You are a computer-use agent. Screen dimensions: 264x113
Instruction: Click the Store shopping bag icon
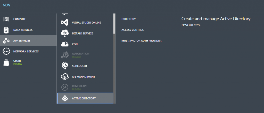pyautogui.click(x=6, y=62)
